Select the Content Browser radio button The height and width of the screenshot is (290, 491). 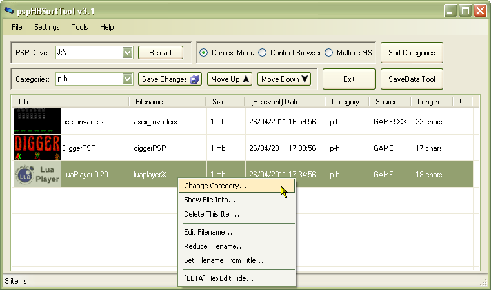263,53
